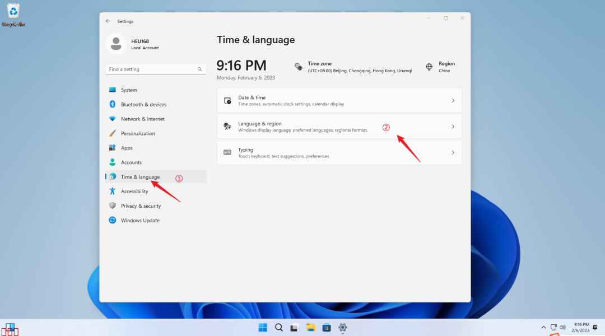Open the Apps section

pyautogui.click(x=156, y=148)
